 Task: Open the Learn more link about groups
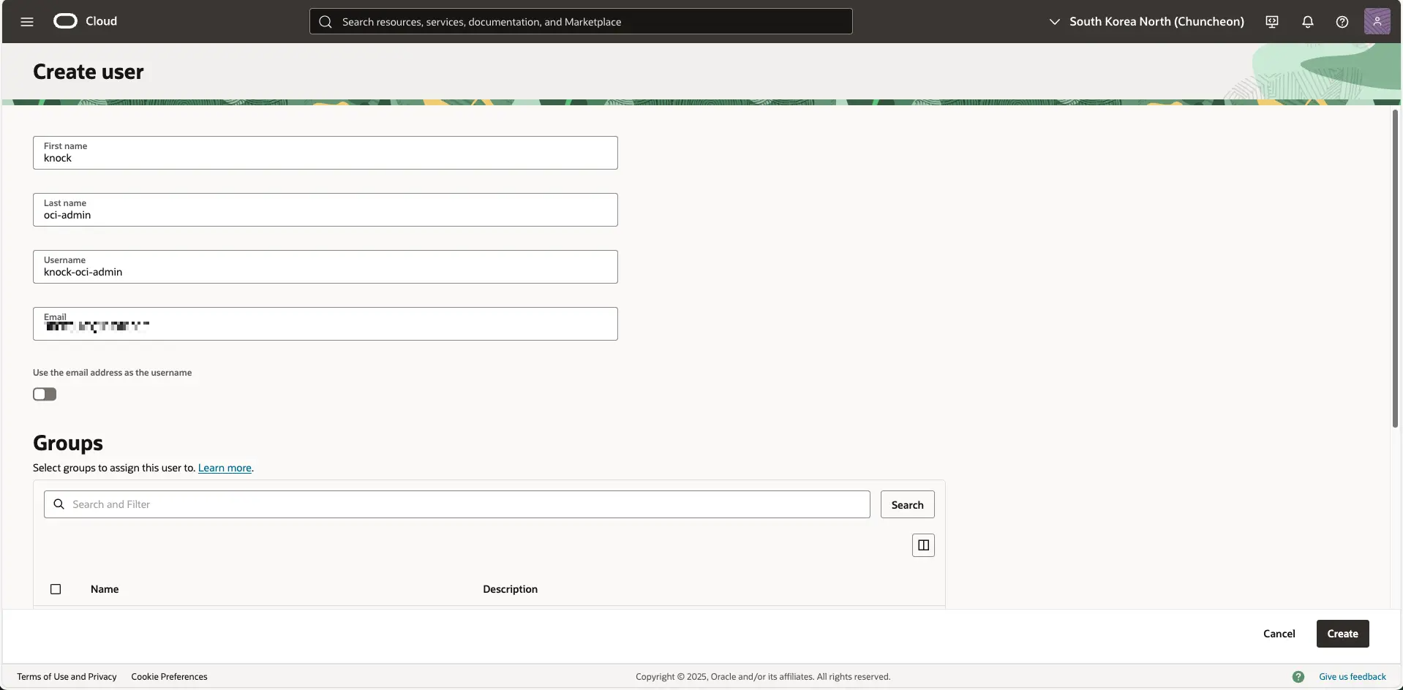coord(224,468)
